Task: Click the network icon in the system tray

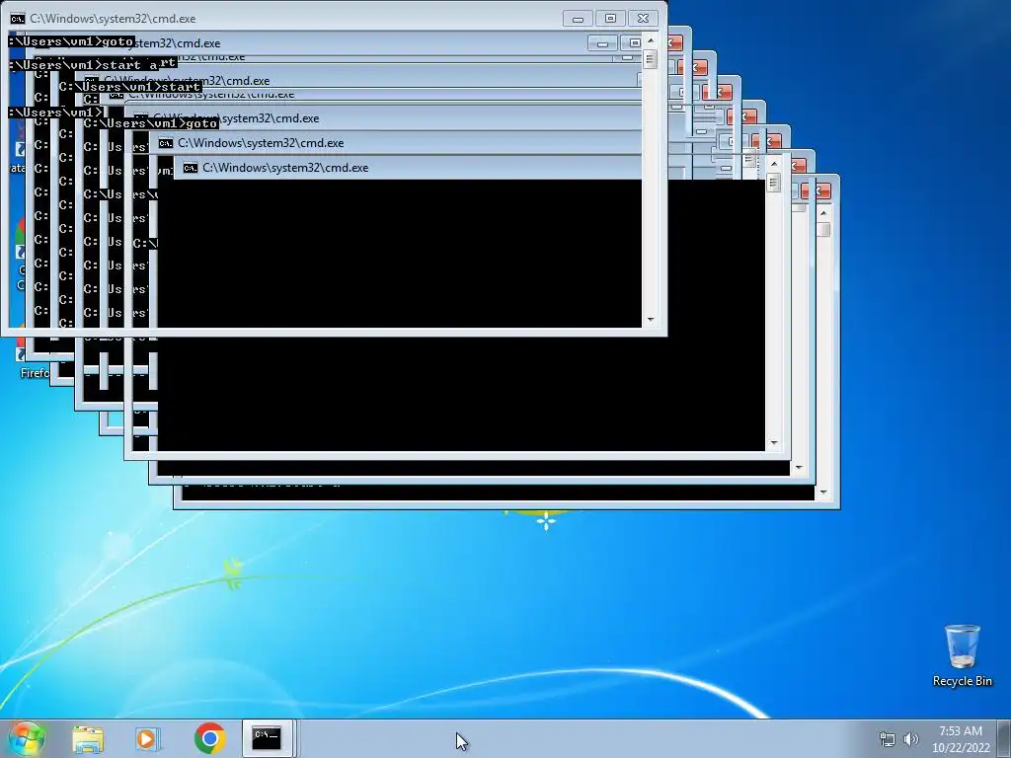Action: [x=888, y=739]
